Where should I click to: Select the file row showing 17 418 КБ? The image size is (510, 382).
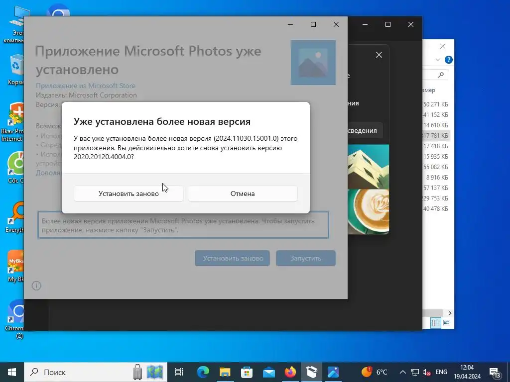(x=436, y=146)
